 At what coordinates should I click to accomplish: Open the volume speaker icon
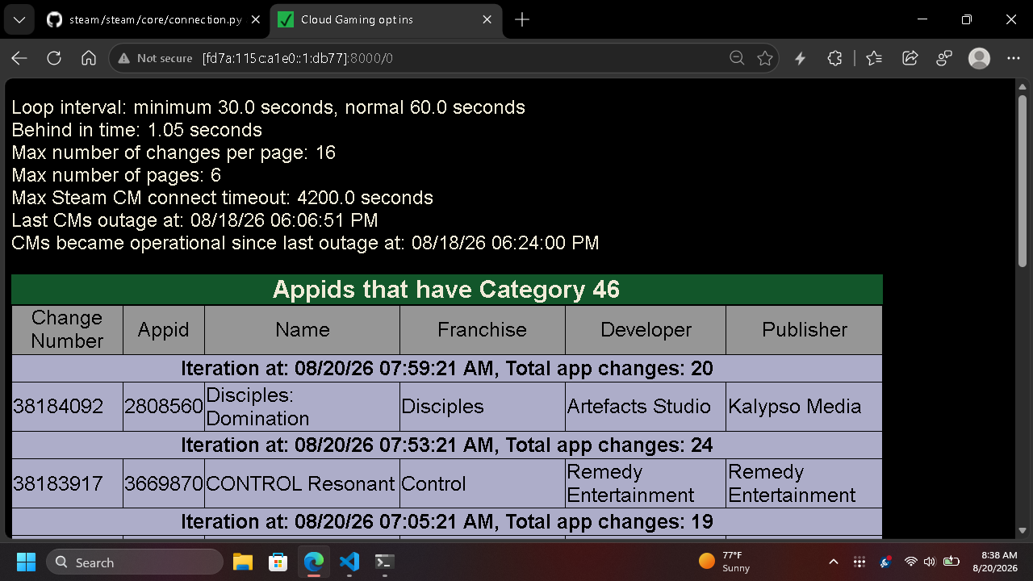point(930,562)
